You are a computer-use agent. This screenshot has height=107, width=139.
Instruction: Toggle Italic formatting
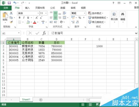click(24, 18)
